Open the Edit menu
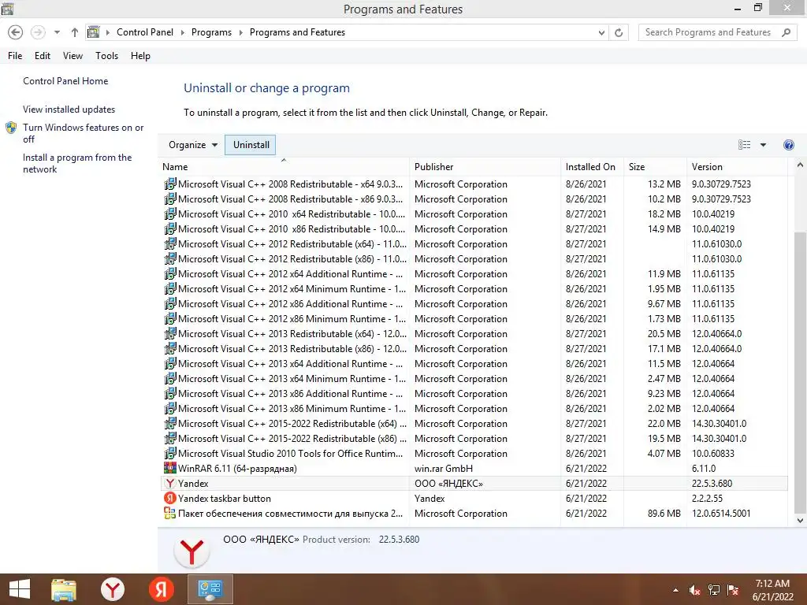Viewport: 807px width, 605px height. (x=43, y=56)
